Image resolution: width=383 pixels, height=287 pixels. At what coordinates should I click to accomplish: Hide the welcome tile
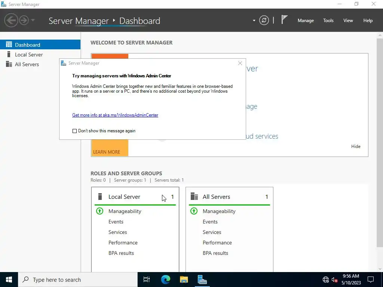point(356,146)
